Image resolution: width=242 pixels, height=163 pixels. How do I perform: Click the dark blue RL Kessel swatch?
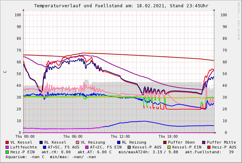[41, 142]
